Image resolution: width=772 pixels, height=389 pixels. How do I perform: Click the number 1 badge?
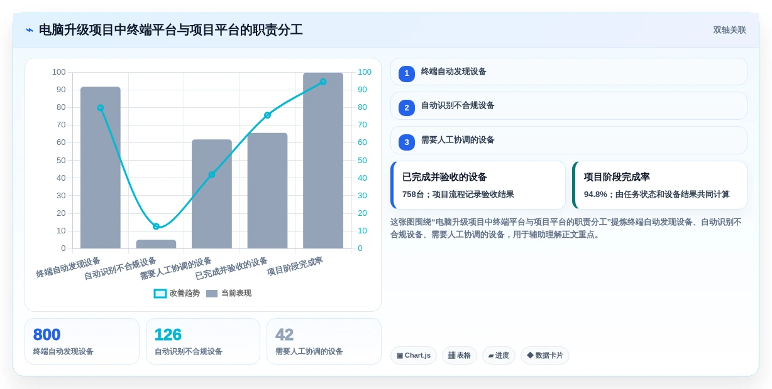pyautogui.click(x=407, y=73)
